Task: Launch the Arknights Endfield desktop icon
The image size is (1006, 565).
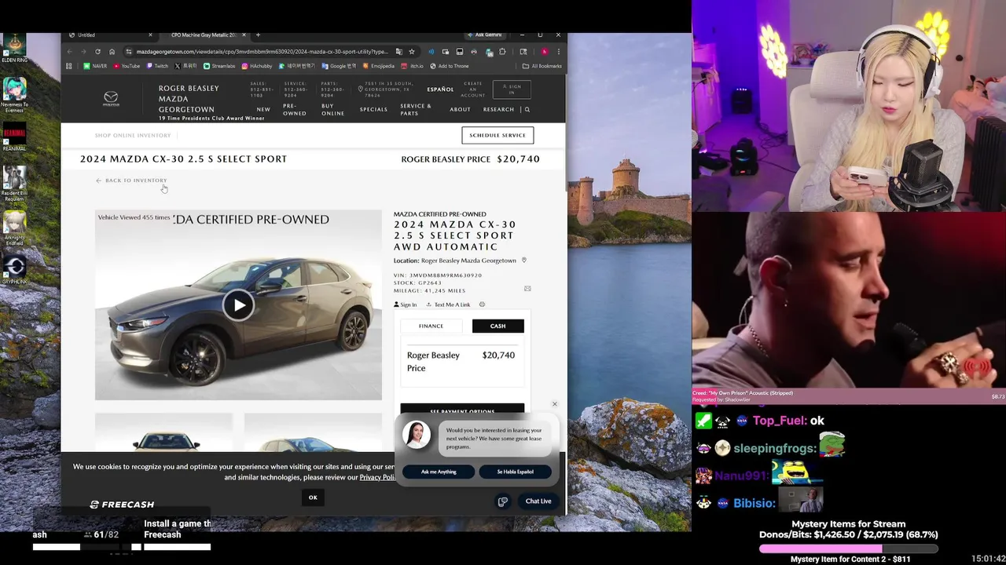Action: (14, 228)
